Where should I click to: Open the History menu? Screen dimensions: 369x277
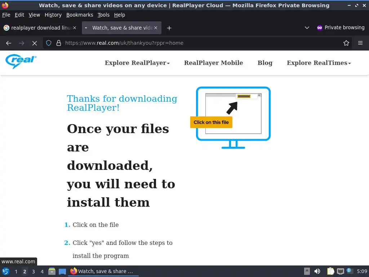point(53,15)
